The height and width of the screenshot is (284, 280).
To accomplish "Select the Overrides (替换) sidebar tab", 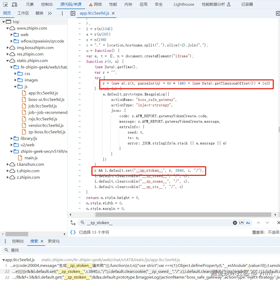I will [x=39, y=13].
